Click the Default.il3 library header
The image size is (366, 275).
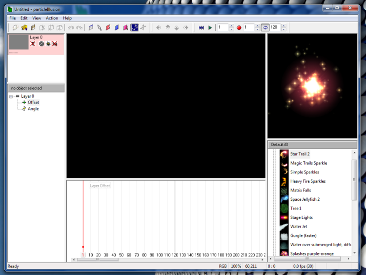[x=312, y=145]
